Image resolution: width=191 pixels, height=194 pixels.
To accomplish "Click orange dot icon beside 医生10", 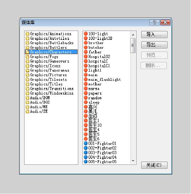I will pyautogui.click(x=86, y=125).
